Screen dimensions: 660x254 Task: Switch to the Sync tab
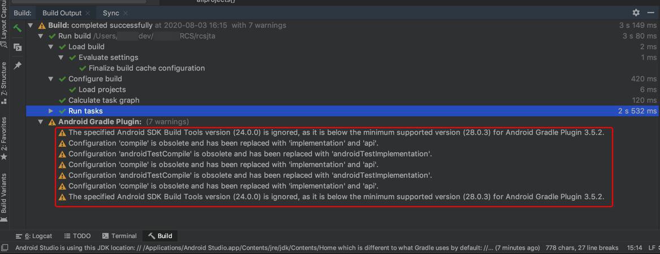[111, 13]
